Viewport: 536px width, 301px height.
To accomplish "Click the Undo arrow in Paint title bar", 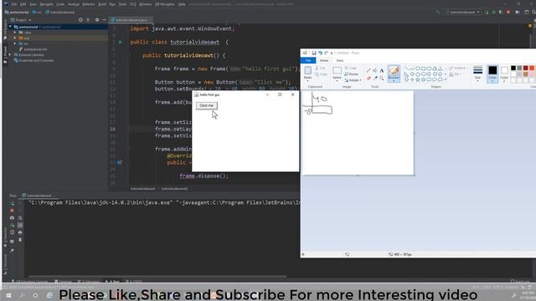I will (x=320, y=53).
